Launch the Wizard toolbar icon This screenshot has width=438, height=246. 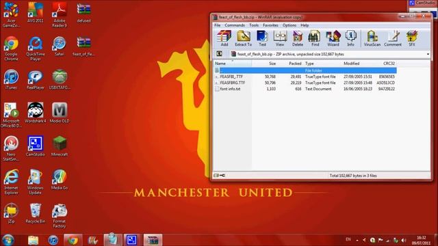333,38
